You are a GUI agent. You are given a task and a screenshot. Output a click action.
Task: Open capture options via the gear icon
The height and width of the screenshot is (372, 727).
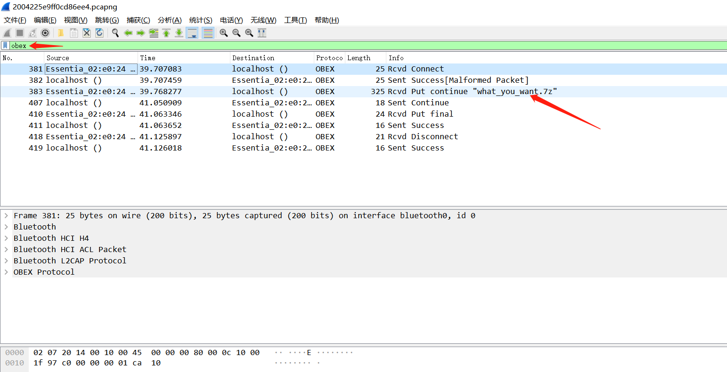pos(45,33)
